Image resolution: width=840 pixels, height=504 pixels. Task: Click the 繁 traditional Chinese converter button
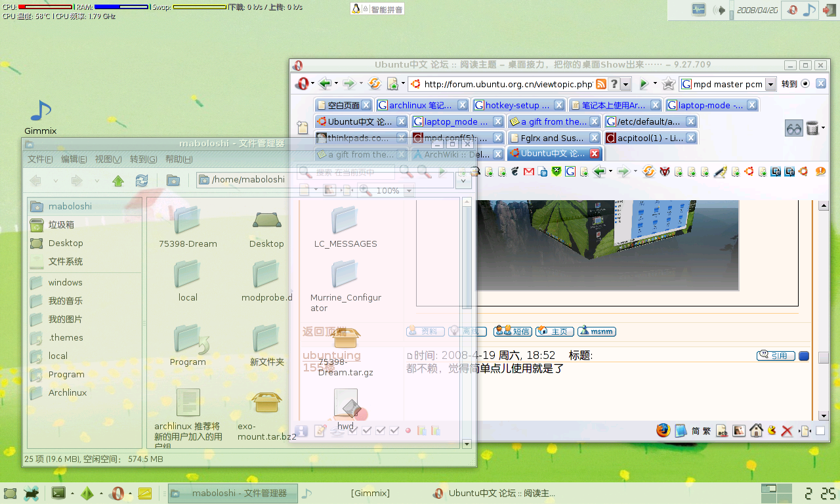point(706,431)
